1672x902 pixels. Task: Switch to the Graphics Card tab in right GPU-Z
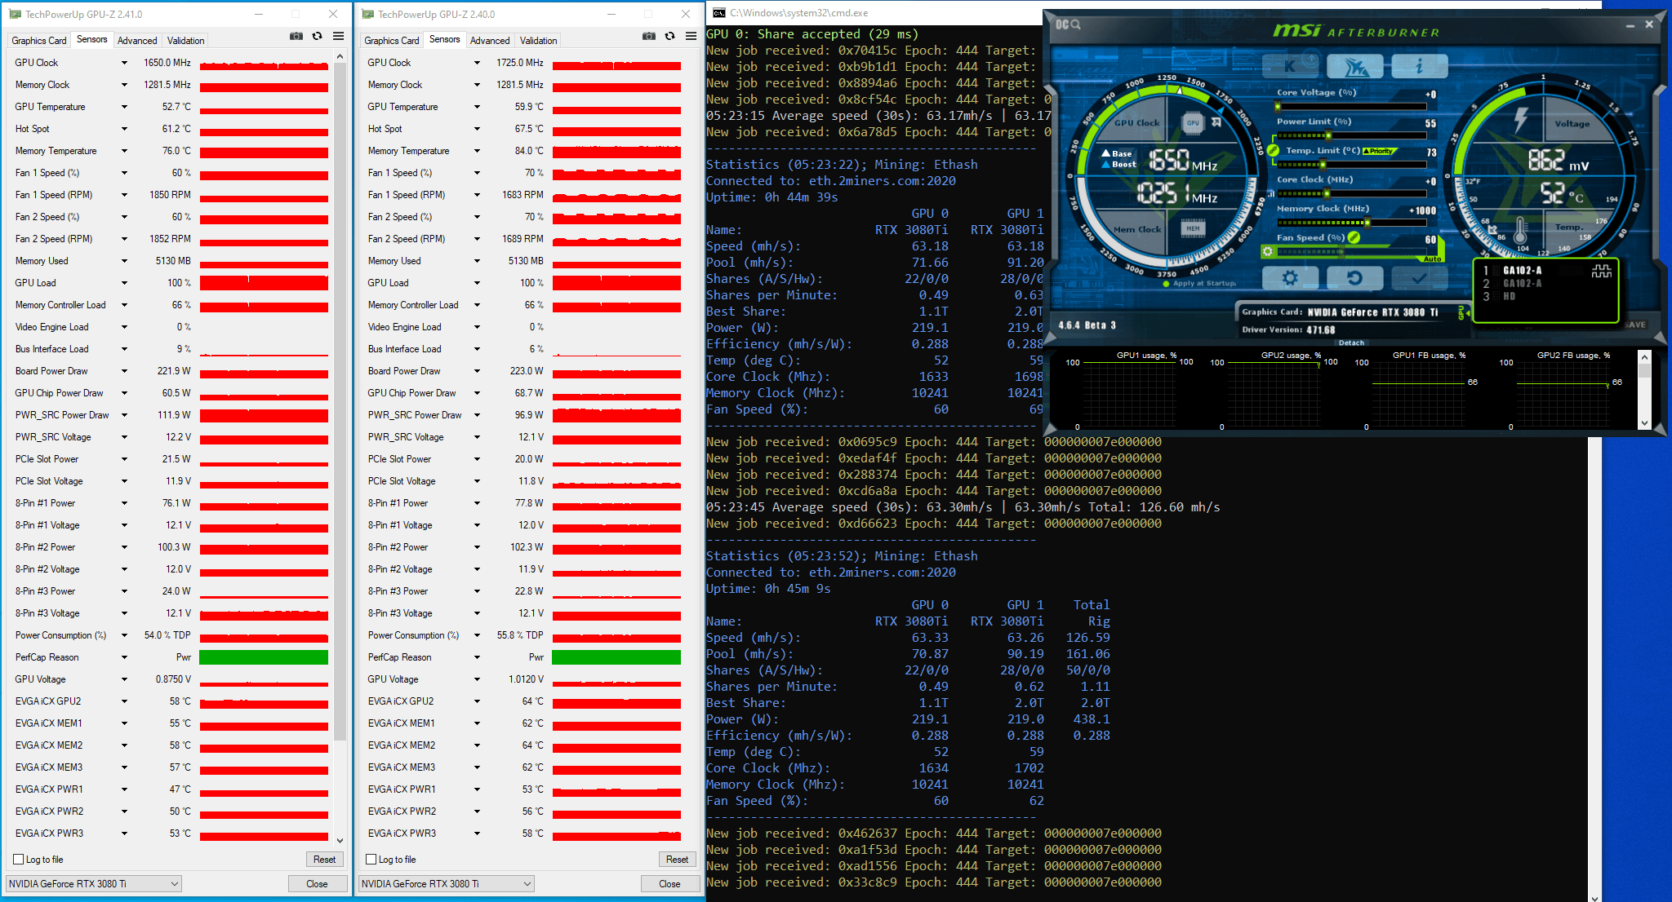[x=391, y=41]
